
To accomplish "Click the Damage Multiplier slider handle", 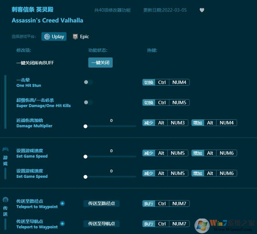I will (85, 126).
